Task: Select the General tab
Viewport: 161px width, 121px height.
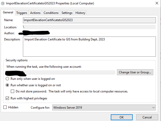Action: point(8,13)
